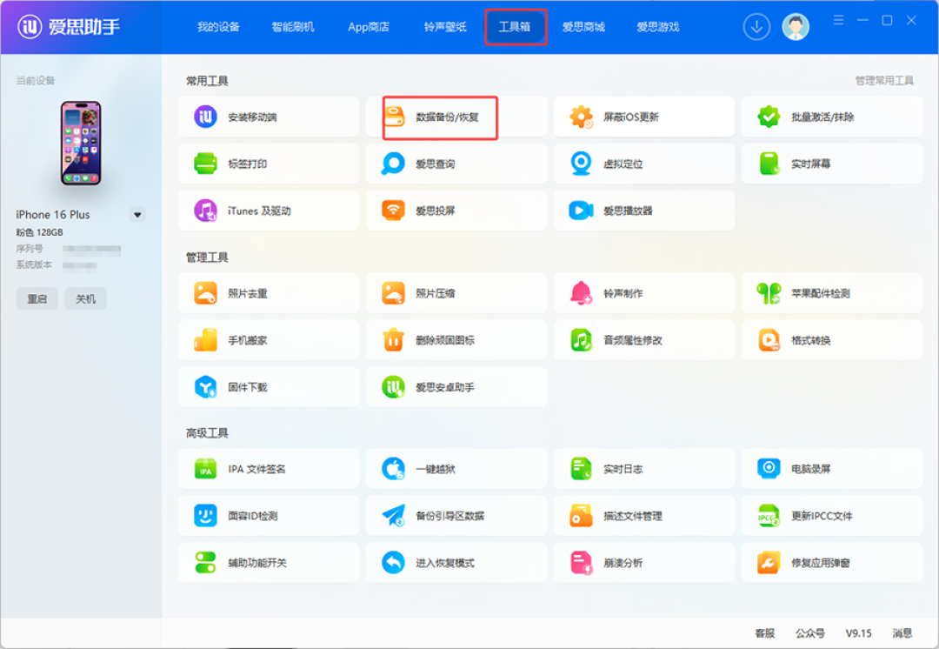Click the 关机 button

tap(85, 298)
